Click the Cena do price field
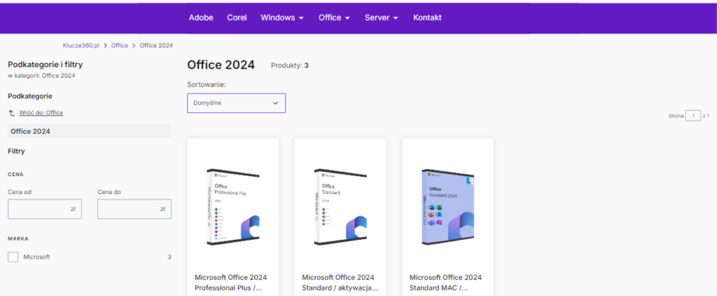 (134, 209)
